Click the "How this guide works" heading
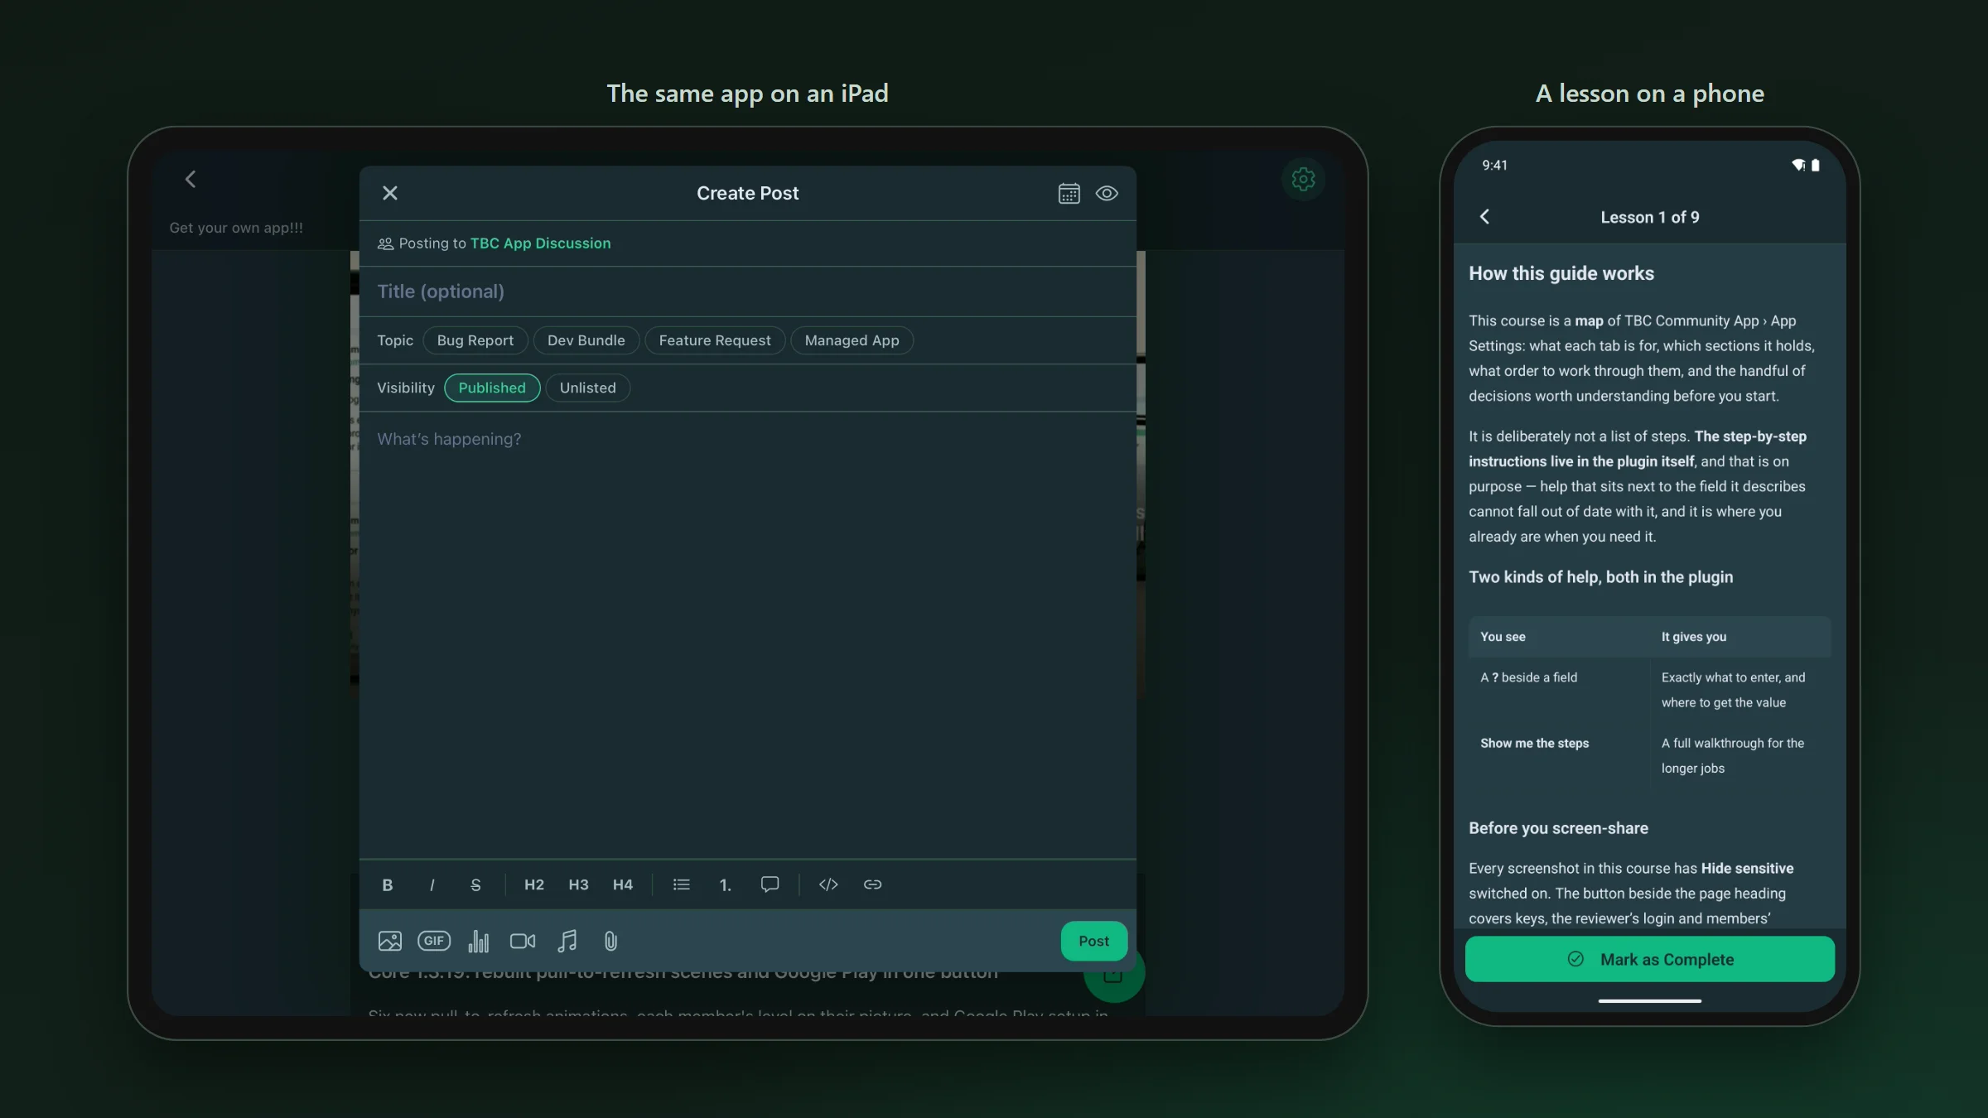This screenshot has height=1118, width=1988. 1561,273
